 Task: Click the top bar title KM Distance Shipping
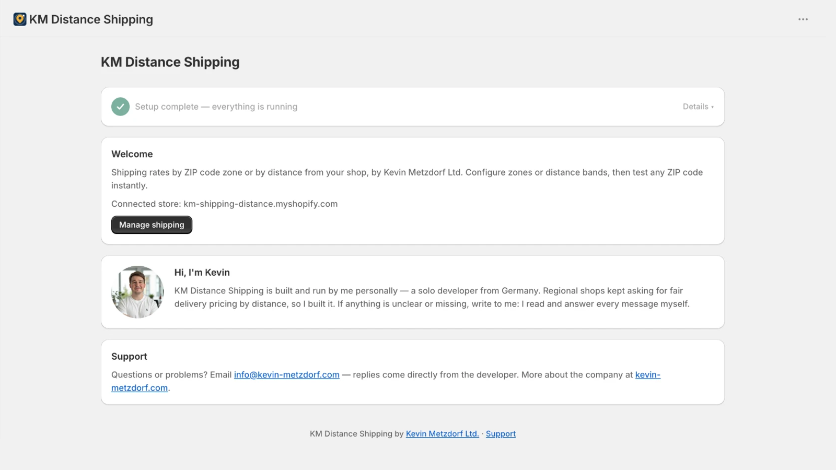pos(91,19)
